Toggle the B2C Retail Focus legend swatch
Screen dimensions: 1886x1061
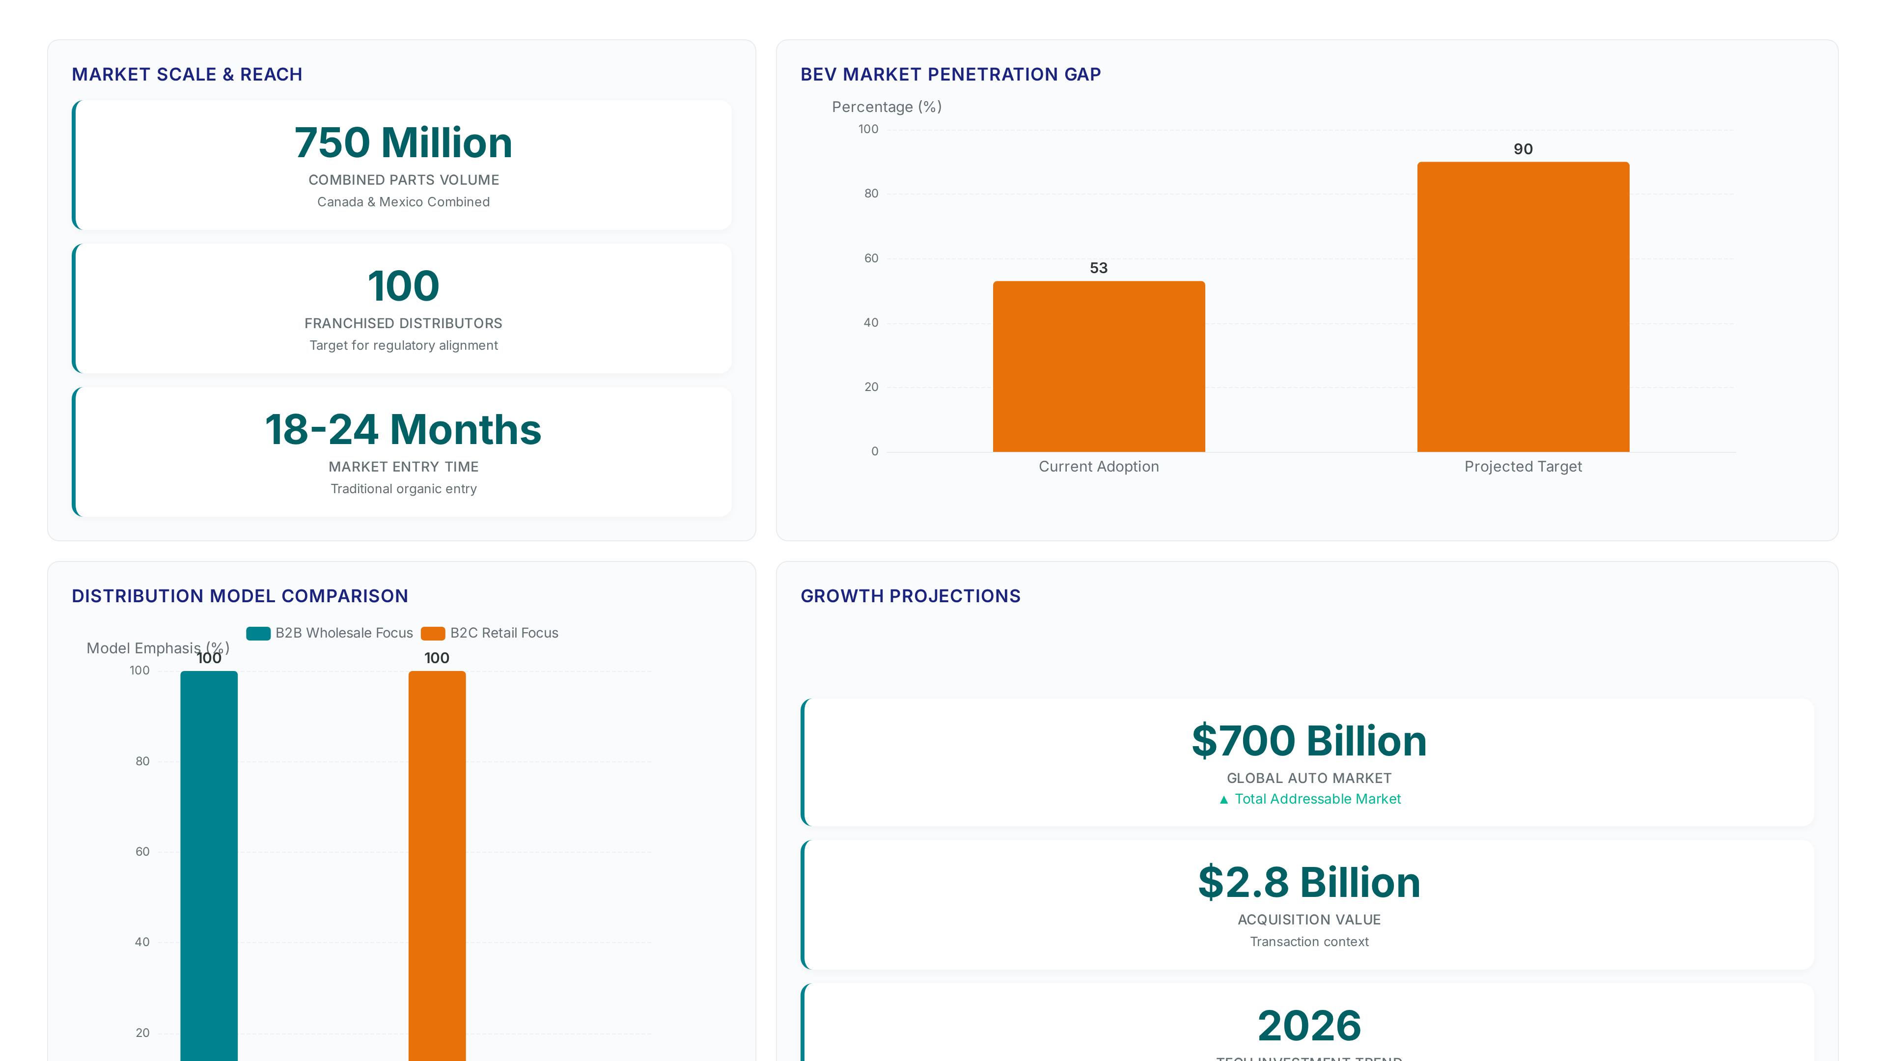pos(433,633)
